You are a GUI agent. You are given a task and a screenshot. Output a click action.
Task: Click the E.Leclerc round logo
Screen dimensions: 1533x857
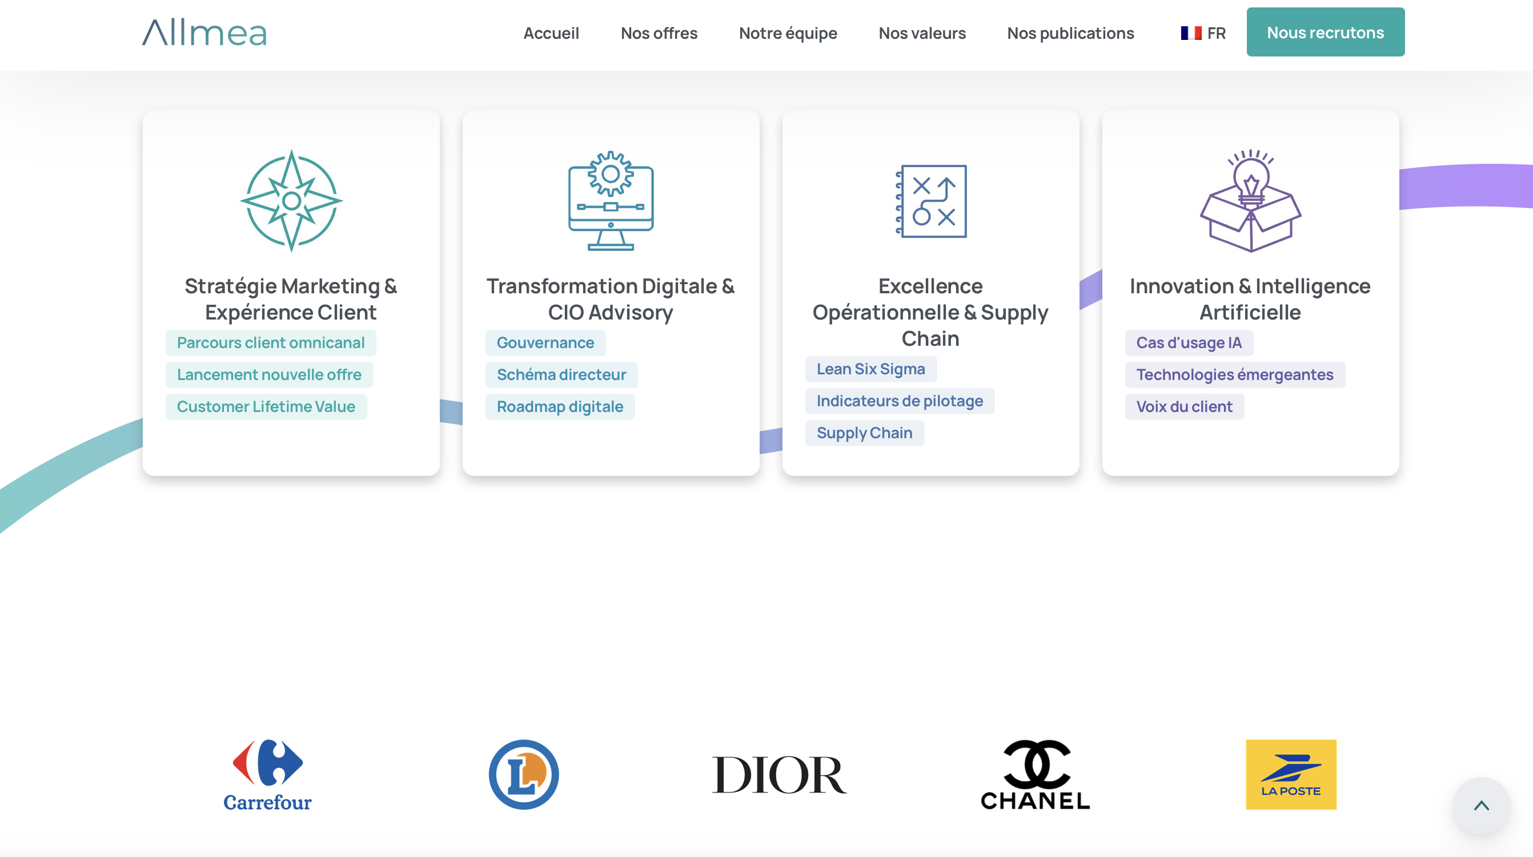[524, 774]
